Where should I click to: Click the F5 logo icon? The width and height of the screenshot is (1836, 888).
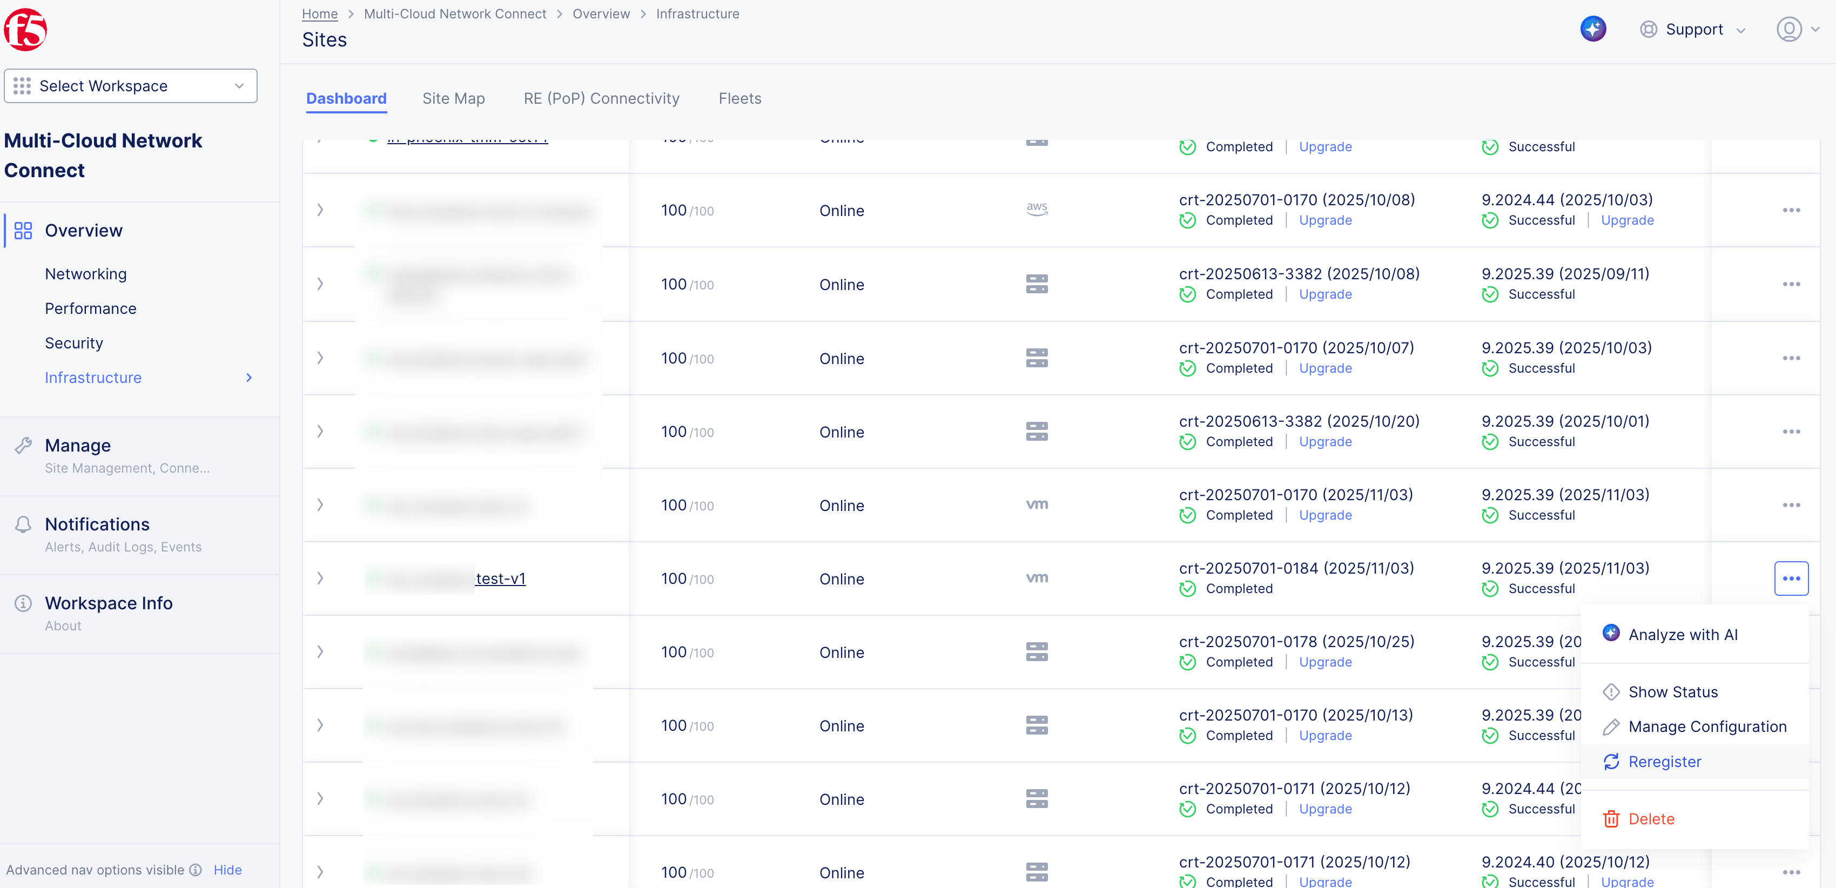coord(26,30)
